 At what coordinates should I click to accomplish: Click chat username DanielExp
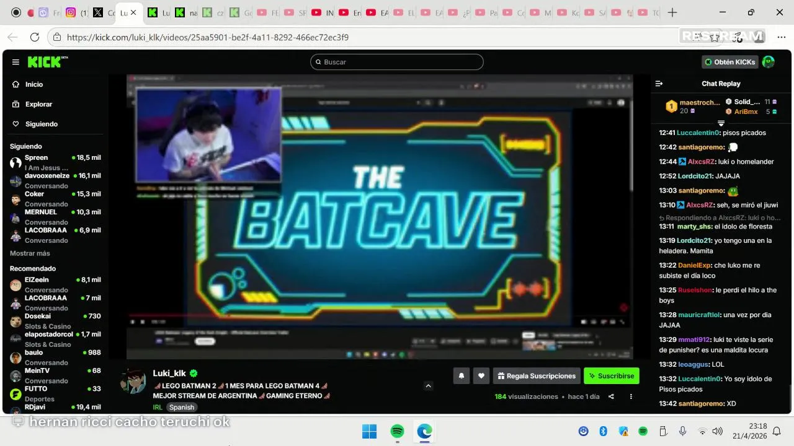point(694,265)
